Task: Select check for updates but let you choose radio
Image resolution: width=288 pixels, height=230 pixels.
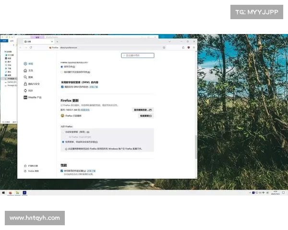Action: tap(63, 142)
